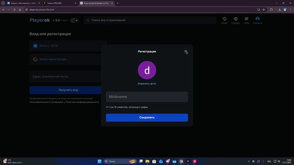Screen dimensions: 294x165
Task: Open the Пользовательского соглашения link
Action: coord(46,102)
